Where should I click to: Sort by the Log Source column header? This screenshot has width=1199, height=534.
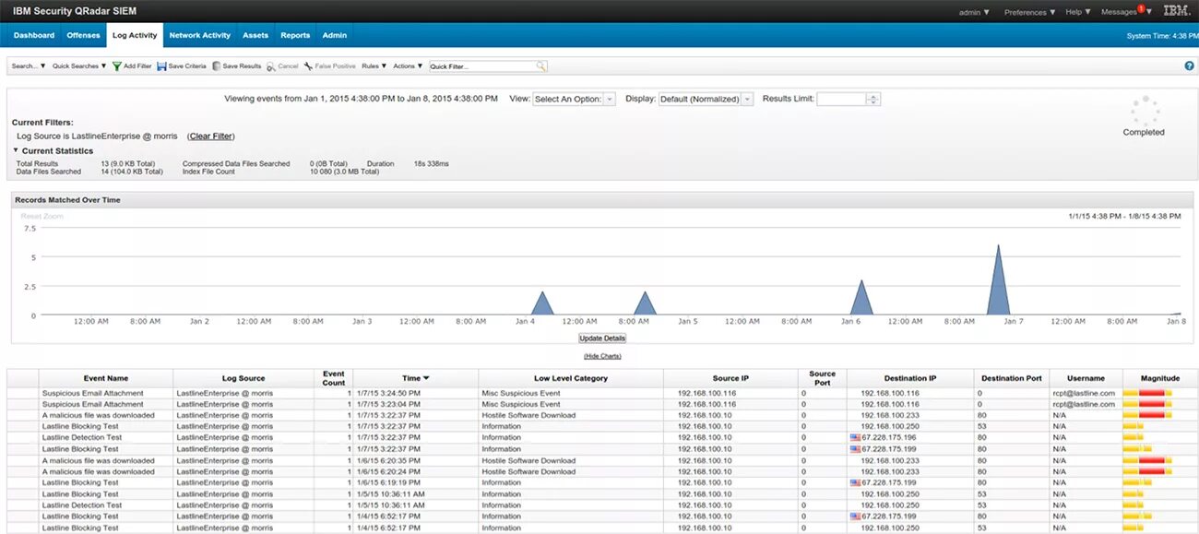(243, 378)
